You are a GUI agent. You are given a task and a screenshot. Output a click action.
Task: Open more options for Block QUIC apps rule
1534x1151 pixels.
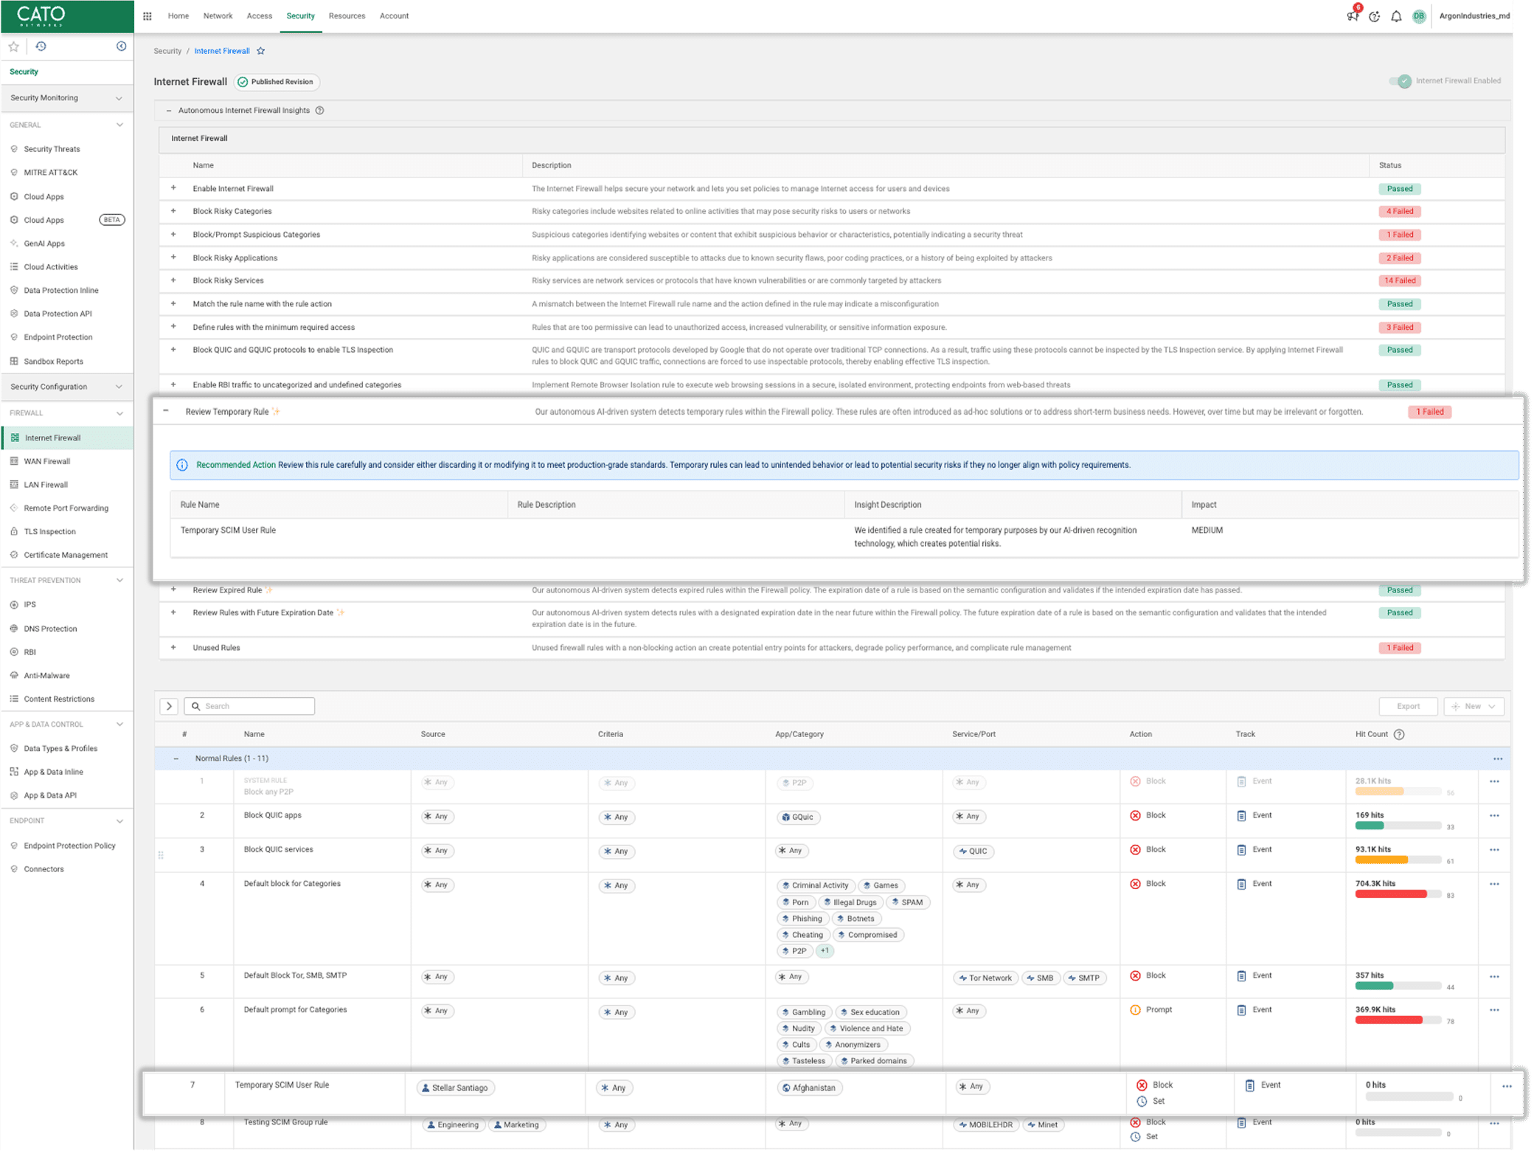coord(1494,815)
